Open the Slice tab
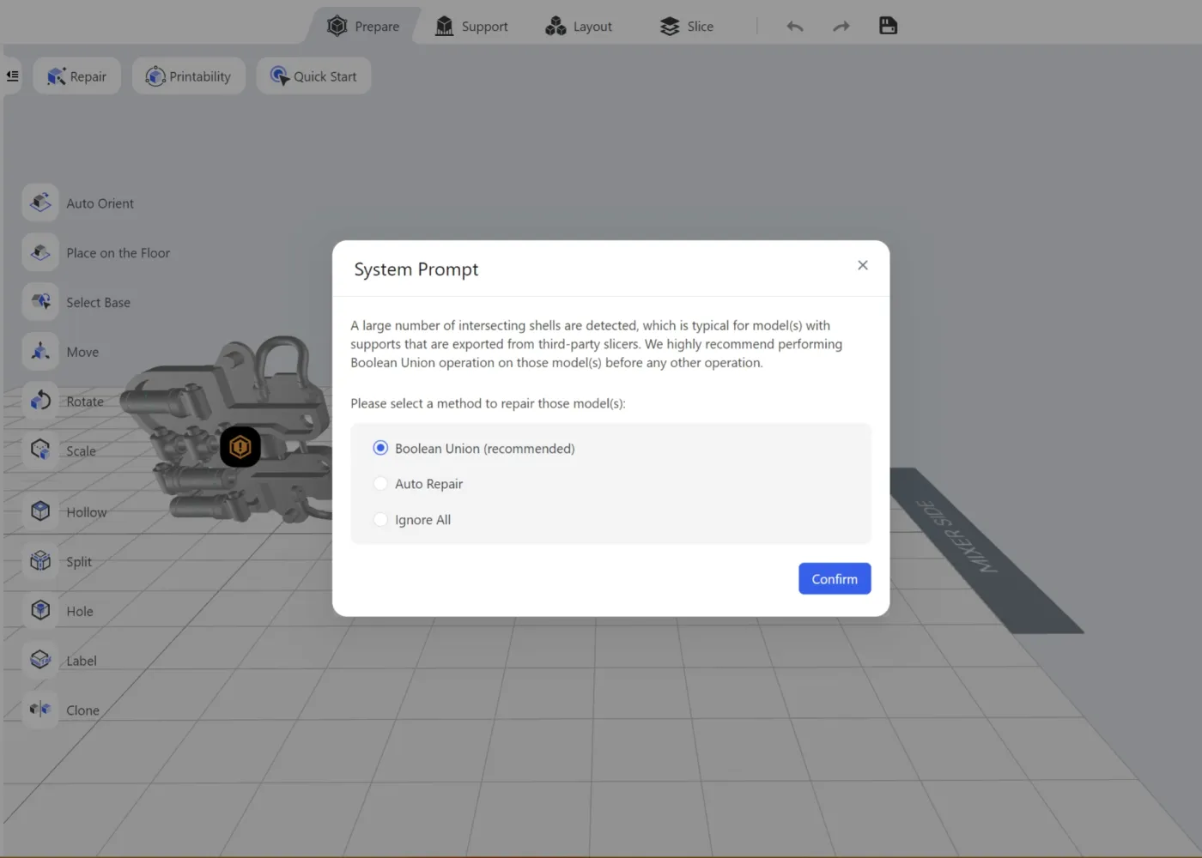The height and width of the screenshot is (858, 1202). pos(687,27)
